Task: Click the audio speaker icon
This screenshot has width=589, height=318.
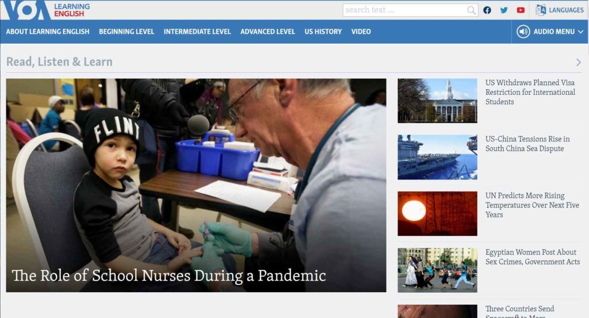Action: 523,32
